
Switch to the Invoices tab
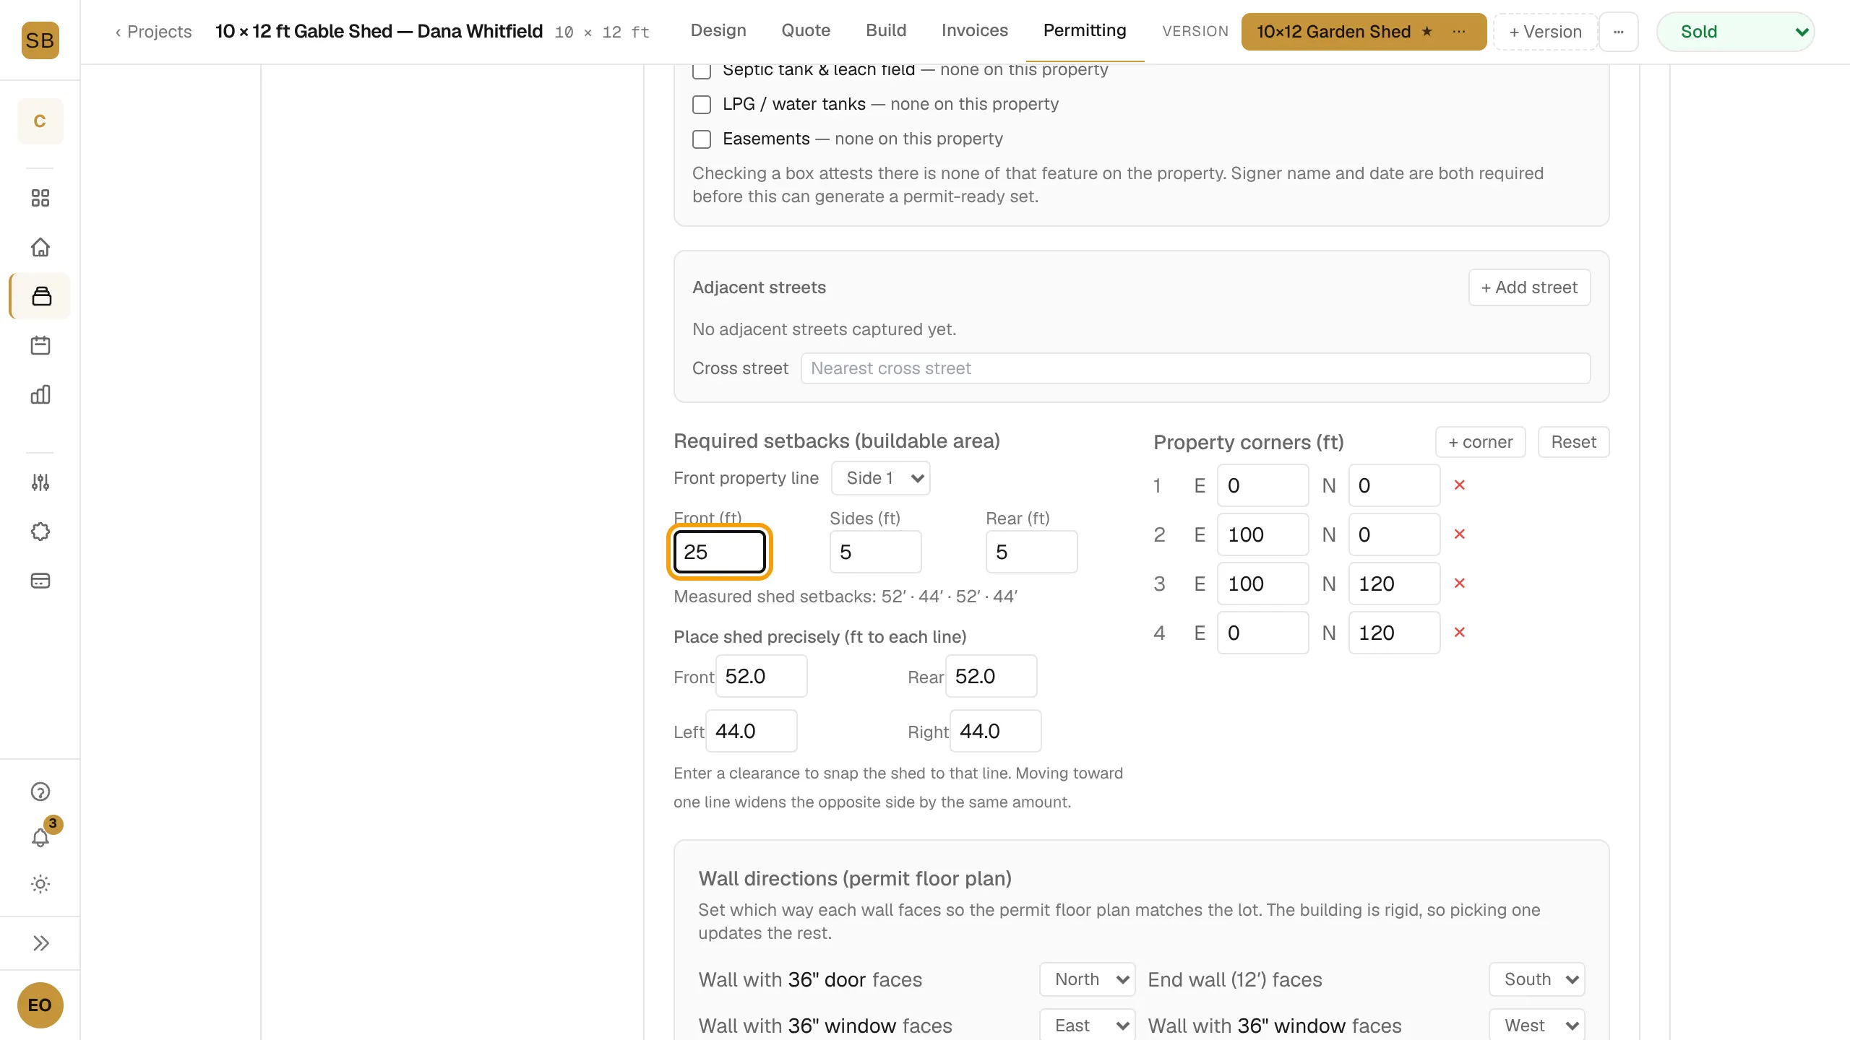tap(974, 31)
